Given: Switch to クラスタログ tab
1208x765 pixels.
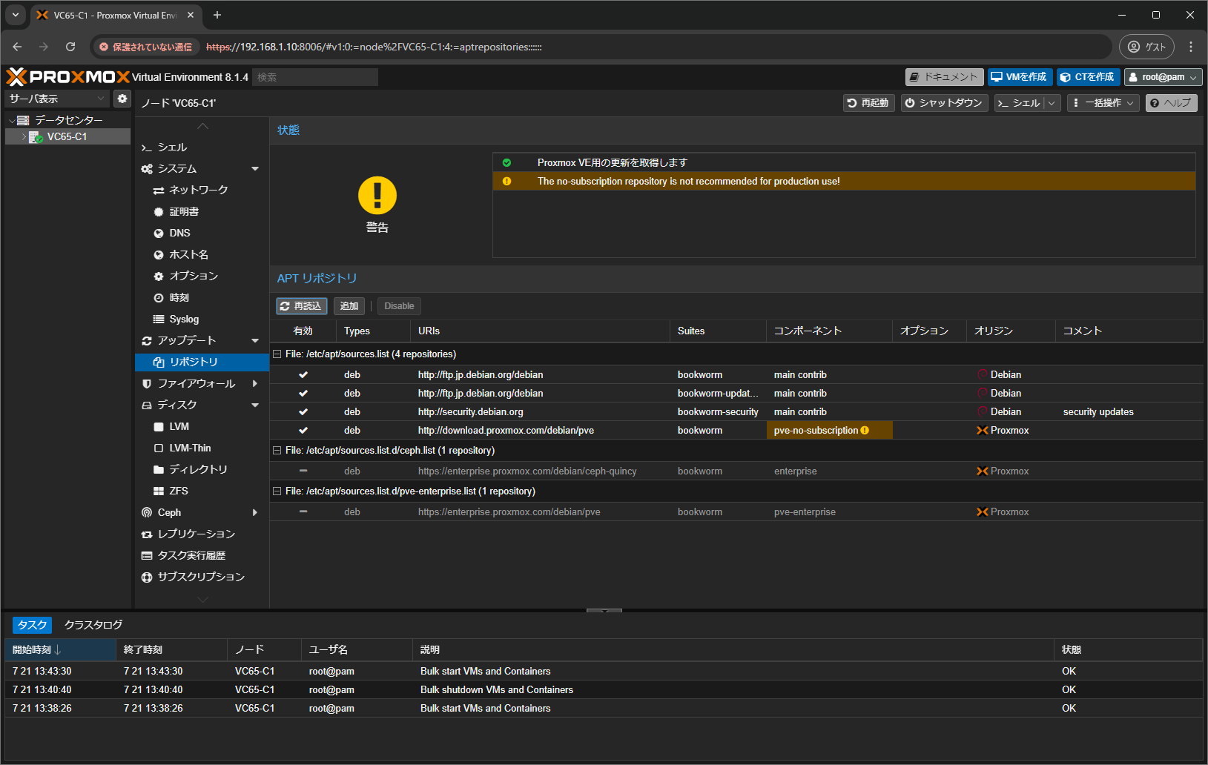Looking at the screenshot, I should pyautogui.click(x=93, y=625).
